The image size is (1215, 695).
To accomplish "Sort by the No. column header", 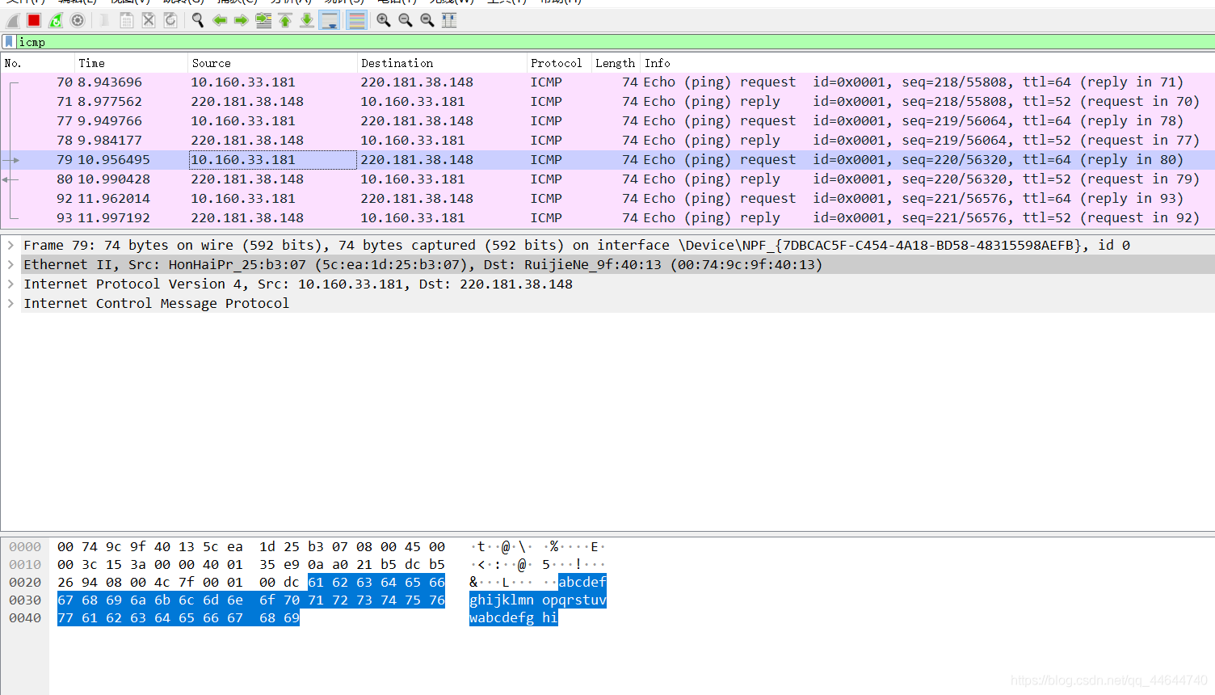I will 37,63.
